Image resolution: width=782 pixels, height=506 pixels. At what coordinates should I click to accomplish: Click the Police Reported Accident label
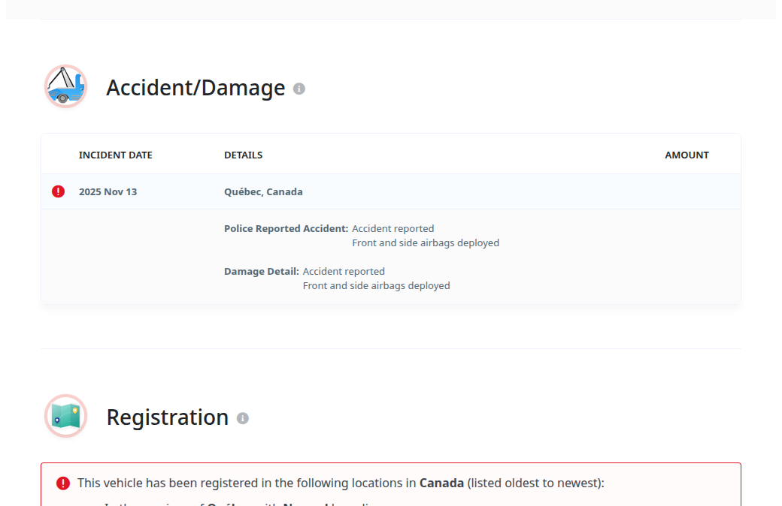tap(286, 228)
